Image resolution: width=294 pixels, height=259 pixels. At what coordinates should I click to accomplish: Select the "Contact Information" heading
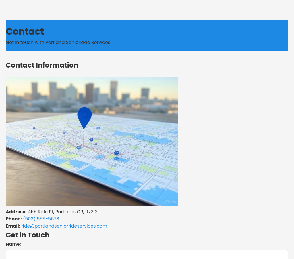point(42,65)
